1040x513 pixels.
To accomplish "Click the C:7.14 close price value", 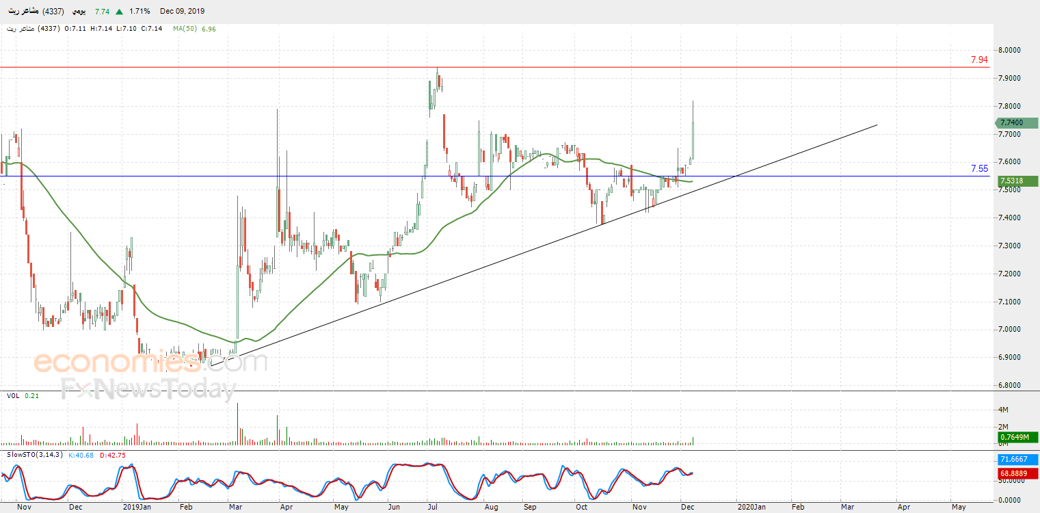I will click(x=150, y=29).
